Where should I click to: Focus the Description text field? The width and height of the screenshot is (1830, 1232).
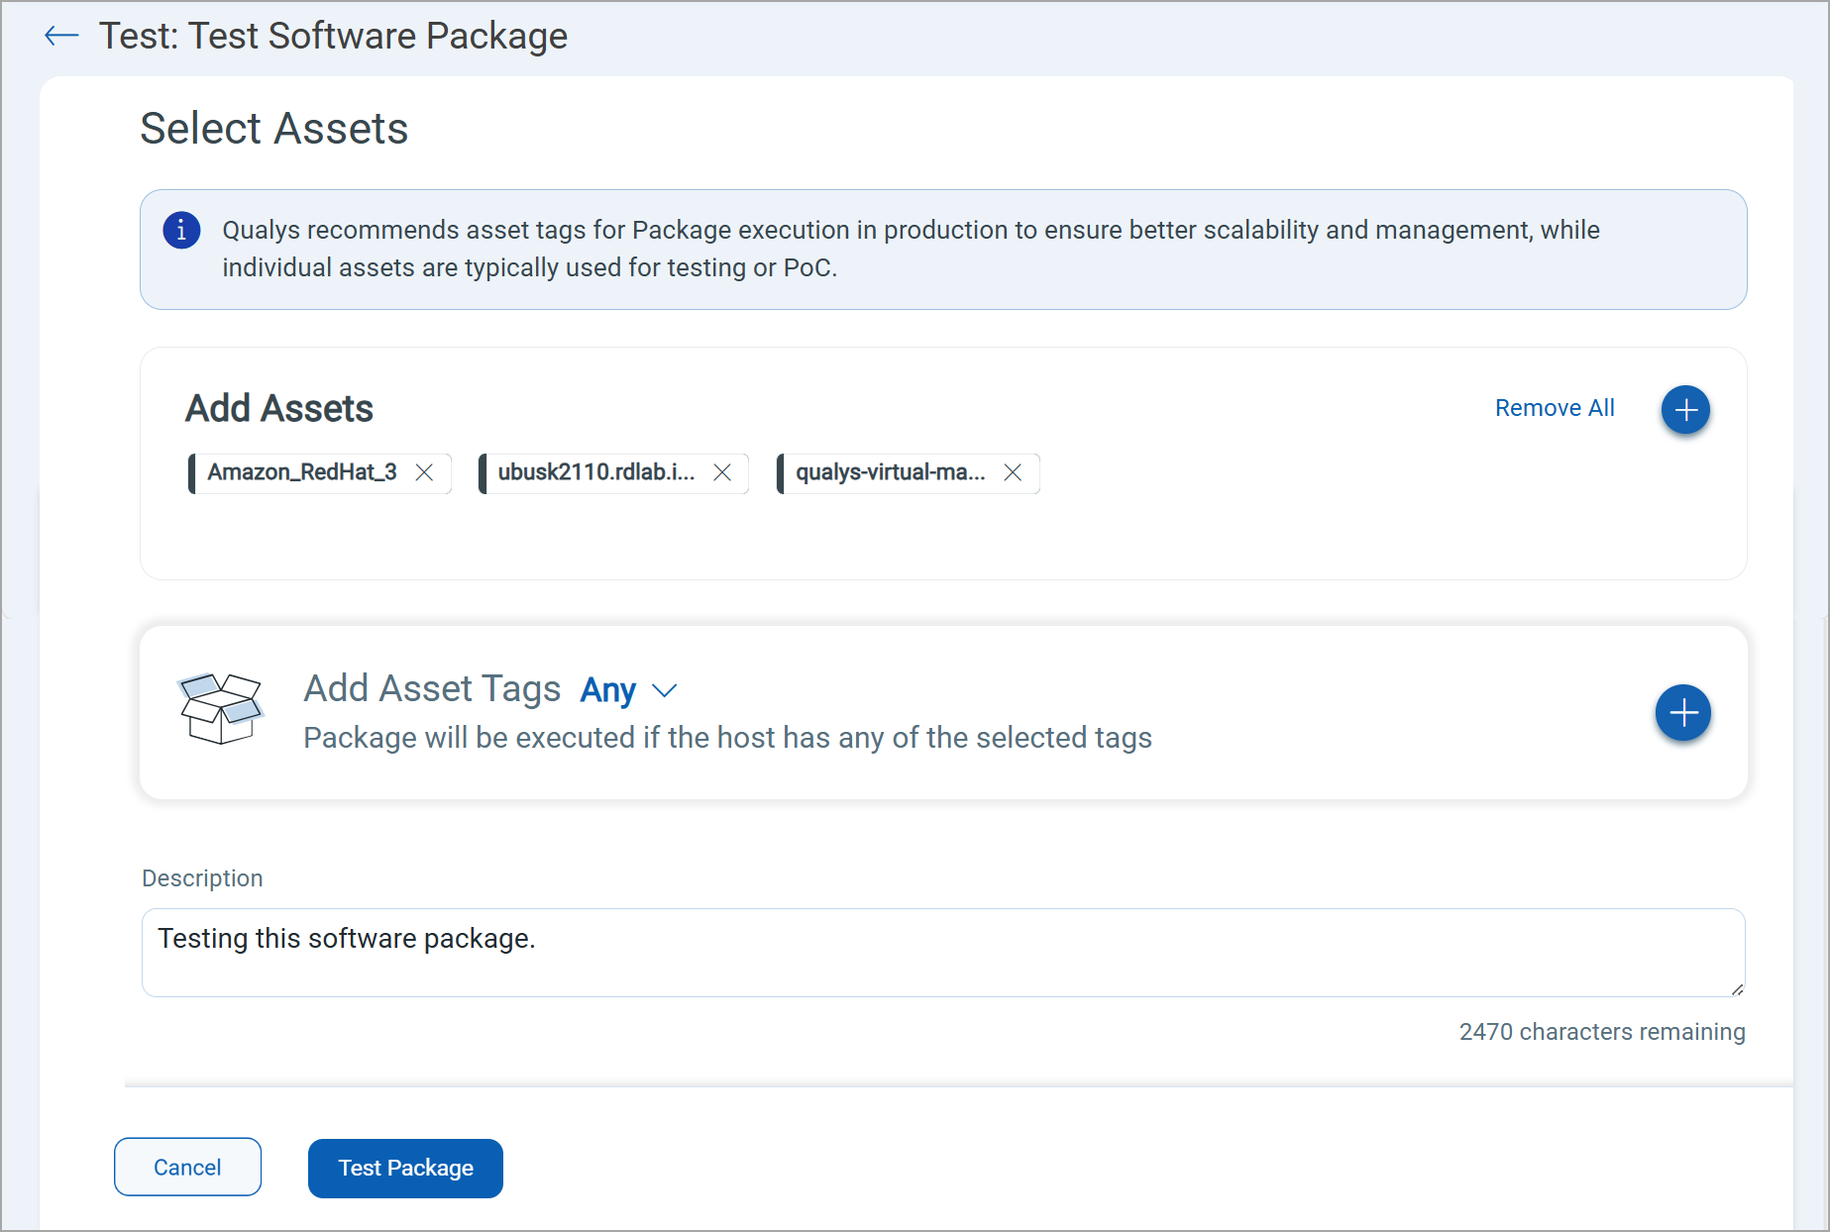[941, 952]
